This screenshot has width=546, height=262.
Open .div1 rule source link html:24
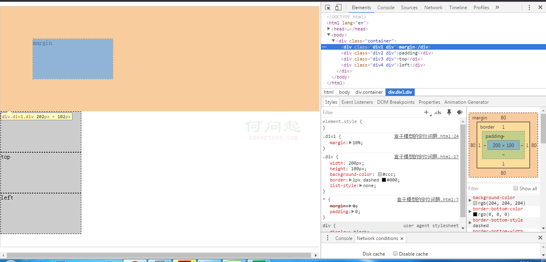pos(426,137)
